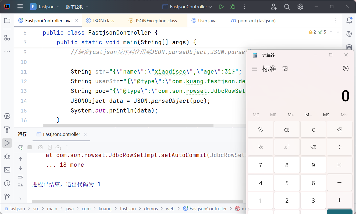Switch to the User.java editor tab
This screenshot has width=356, height=214.
207,21
